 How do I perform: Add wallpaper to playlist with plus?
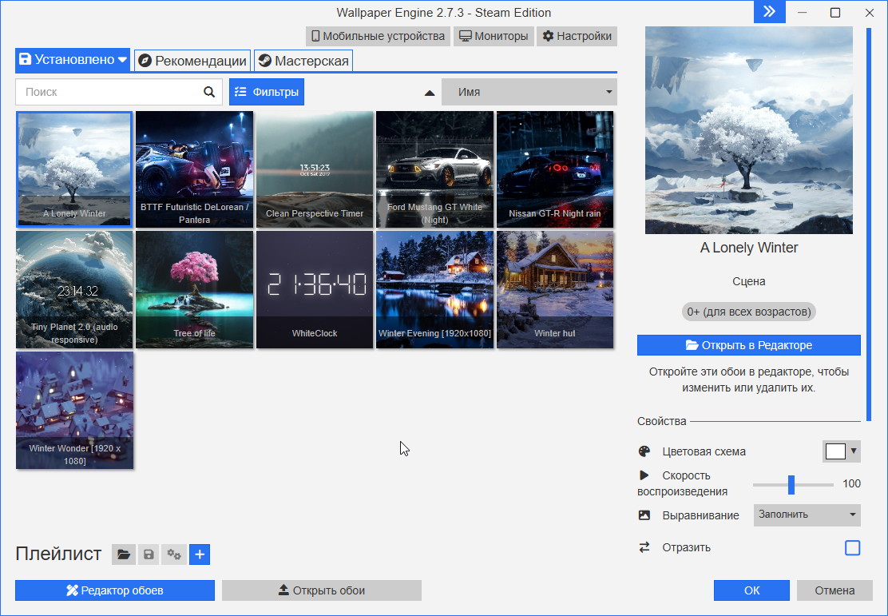[x=200, y=554]
